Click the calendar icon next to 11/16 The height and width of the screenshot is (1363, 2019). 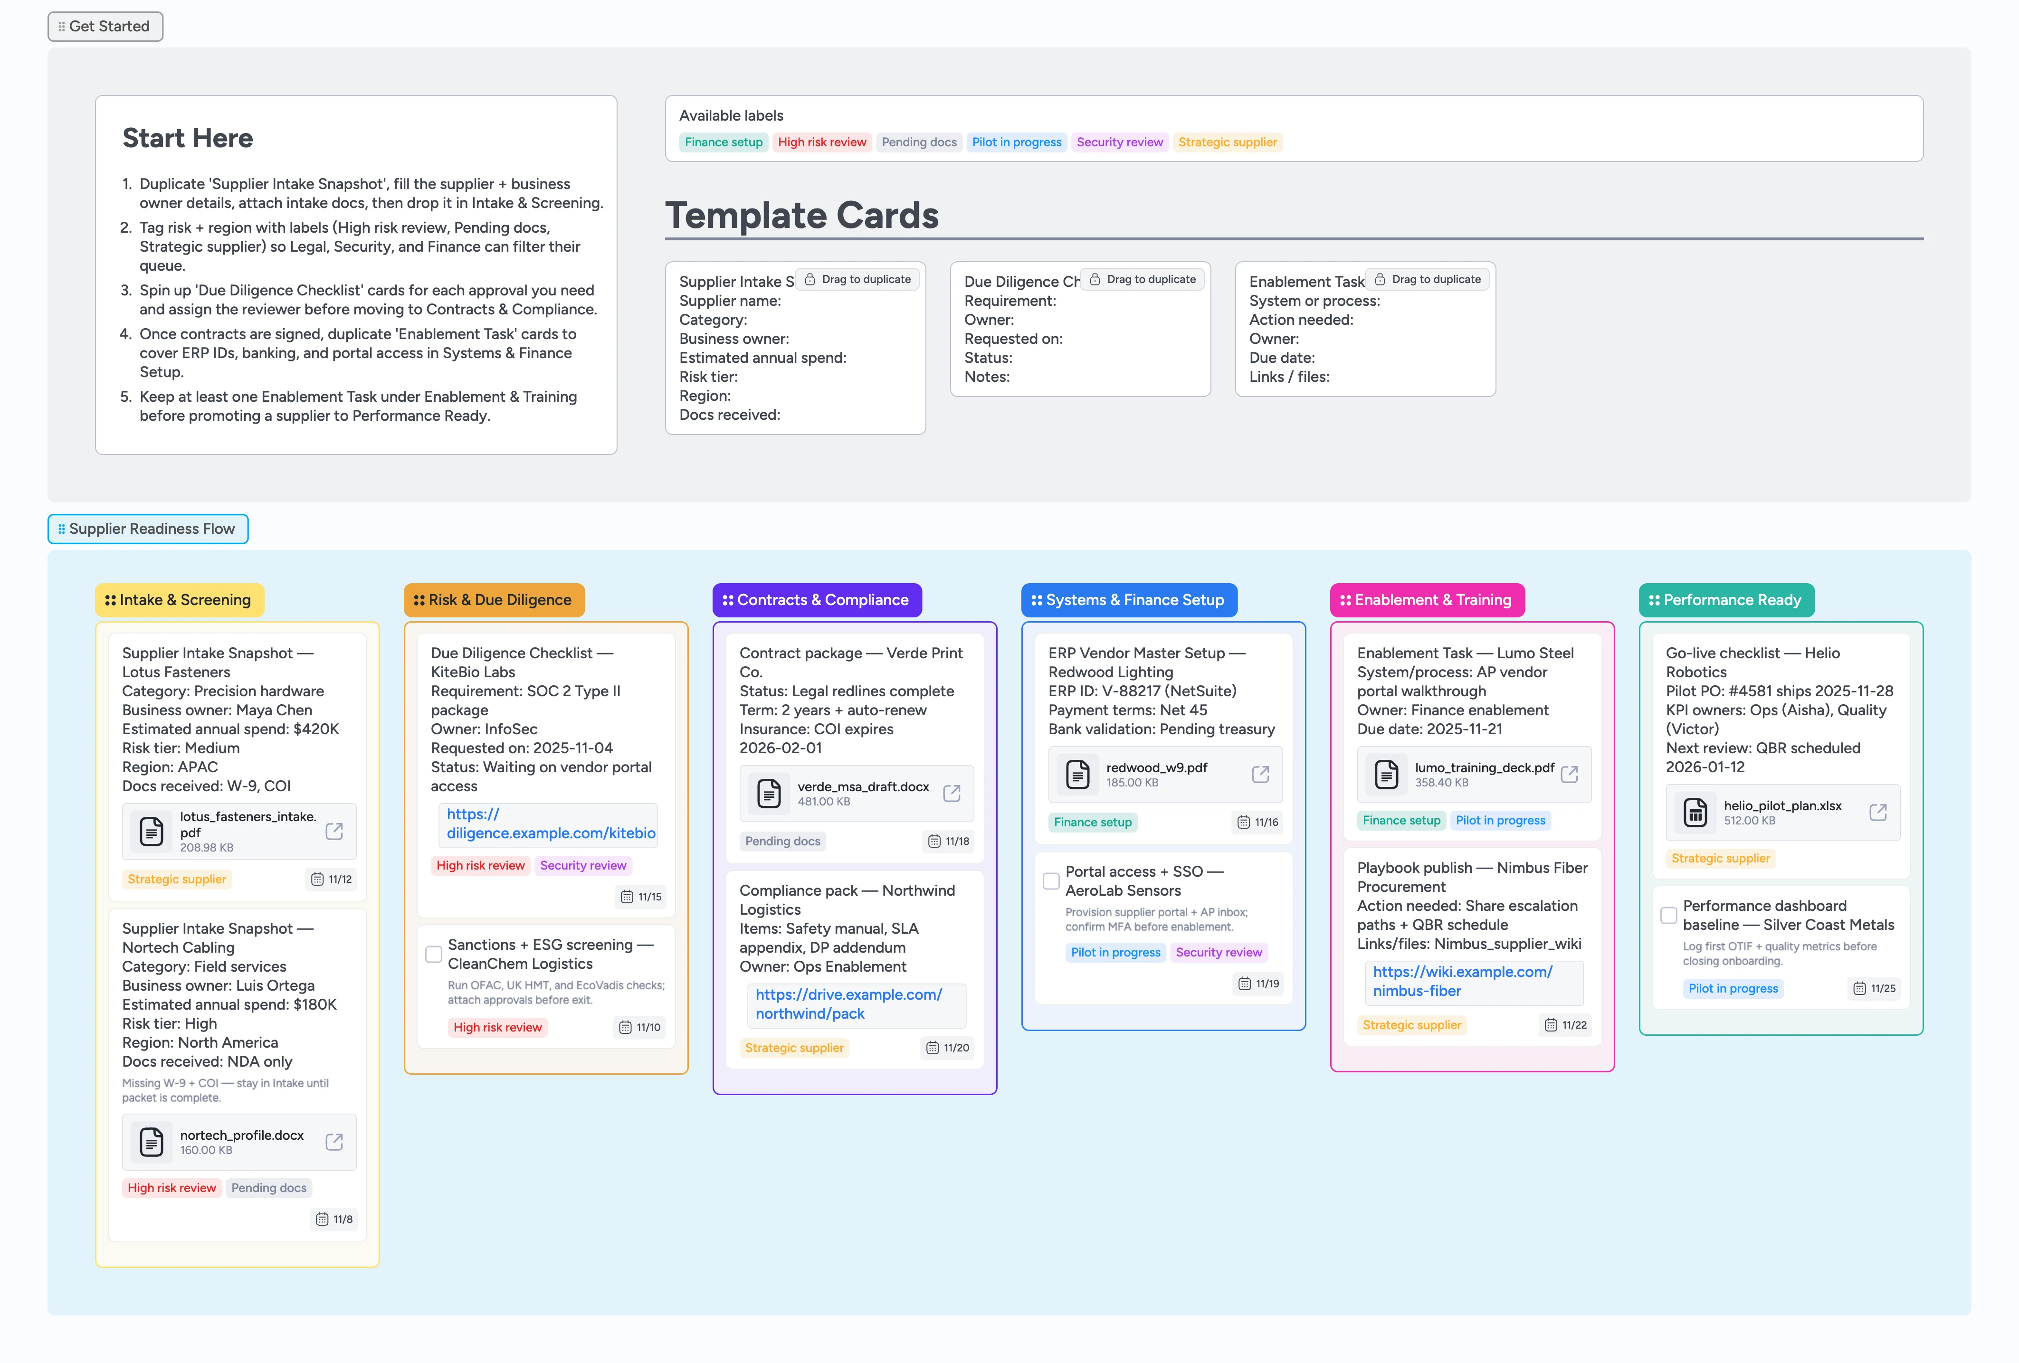(1242, 822)
